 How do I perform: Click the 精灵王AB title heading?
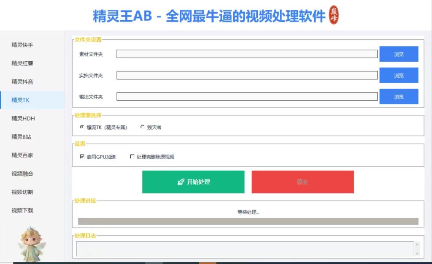pyautogui.click(x=209, y=16)
